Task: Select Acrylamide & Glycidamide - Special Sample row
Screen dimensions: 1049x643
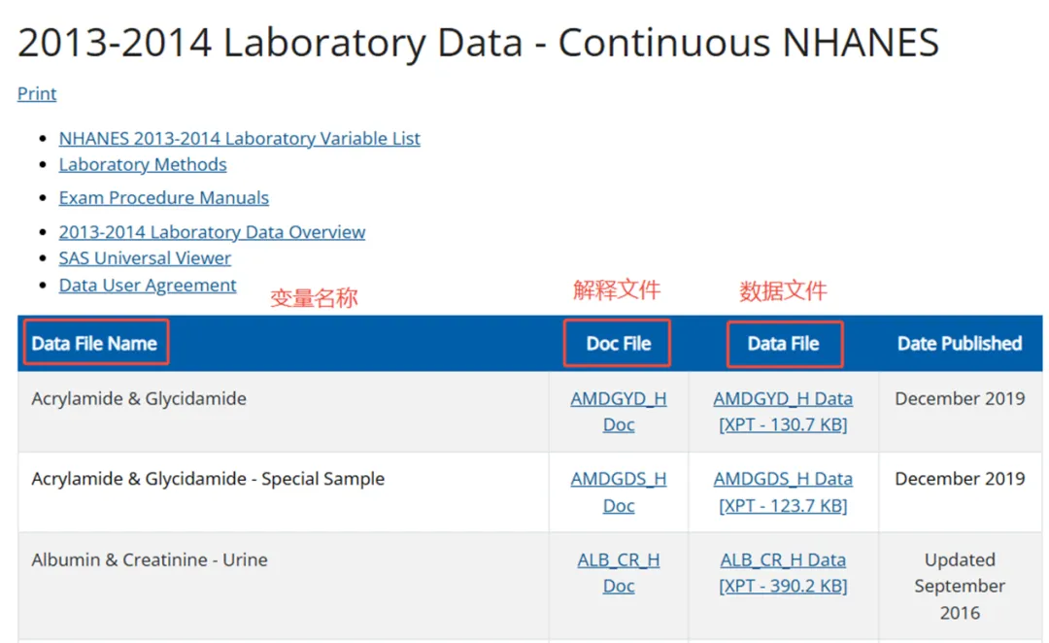Action: point(530,492)
